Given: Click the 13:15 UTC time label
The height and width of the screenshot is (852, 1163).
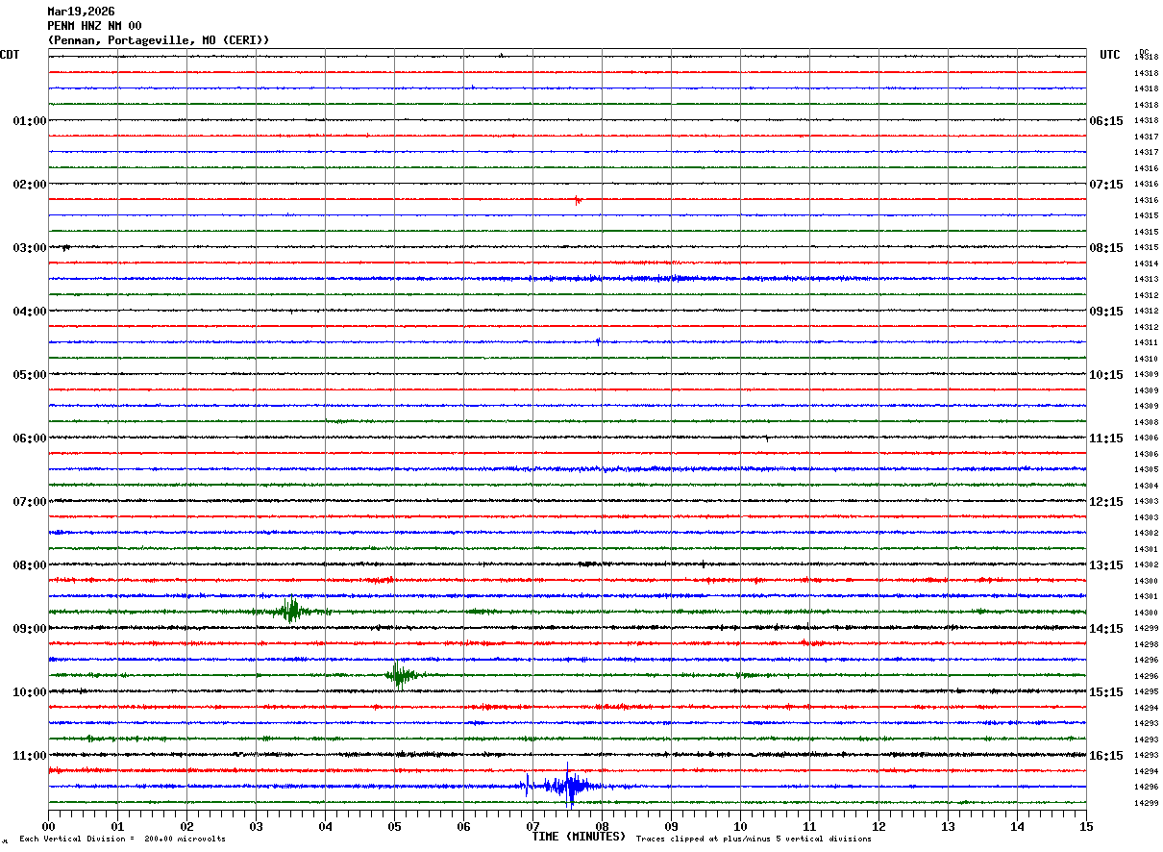Looking at the screenshot, I should 1106,565.
